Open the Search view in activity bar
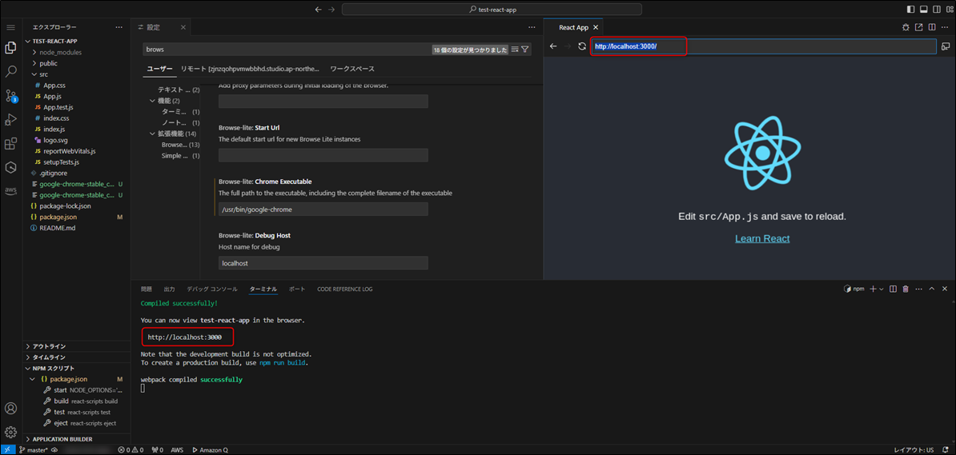Image resolution: width=956 pixels, height=455 pixels. pos(11,72)
